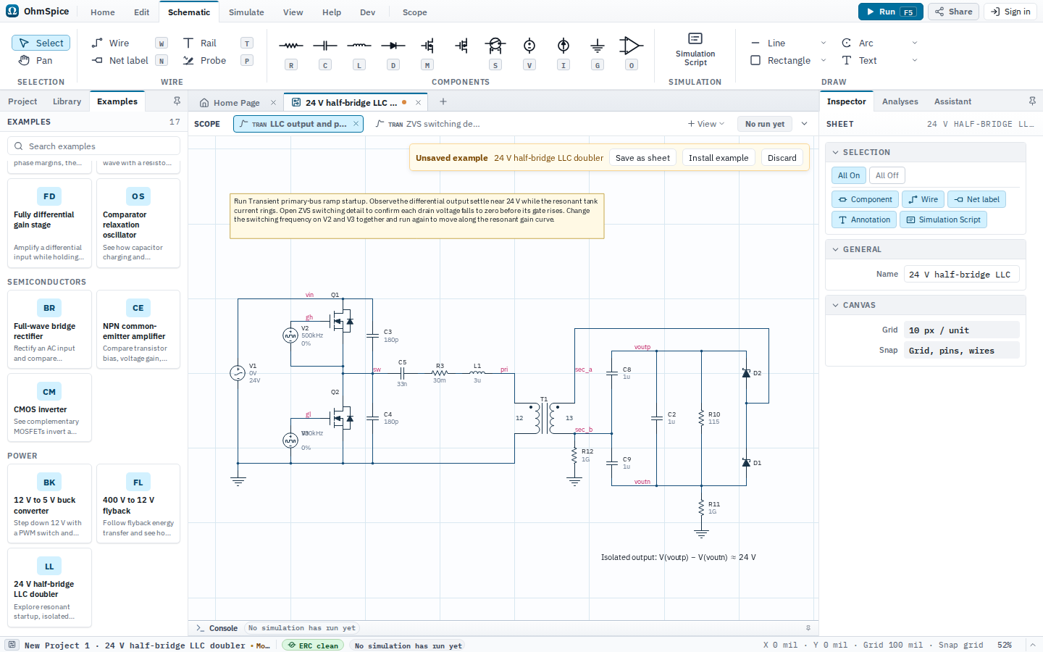Toggle Wire selection filter

pyautogui.click(x=923, y=199)
